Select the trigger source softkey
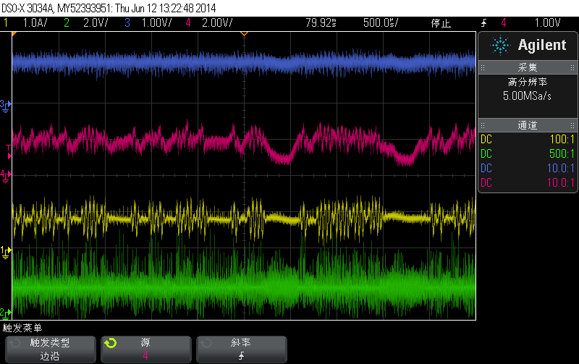579x364 pixels. (x=146, y=350)
